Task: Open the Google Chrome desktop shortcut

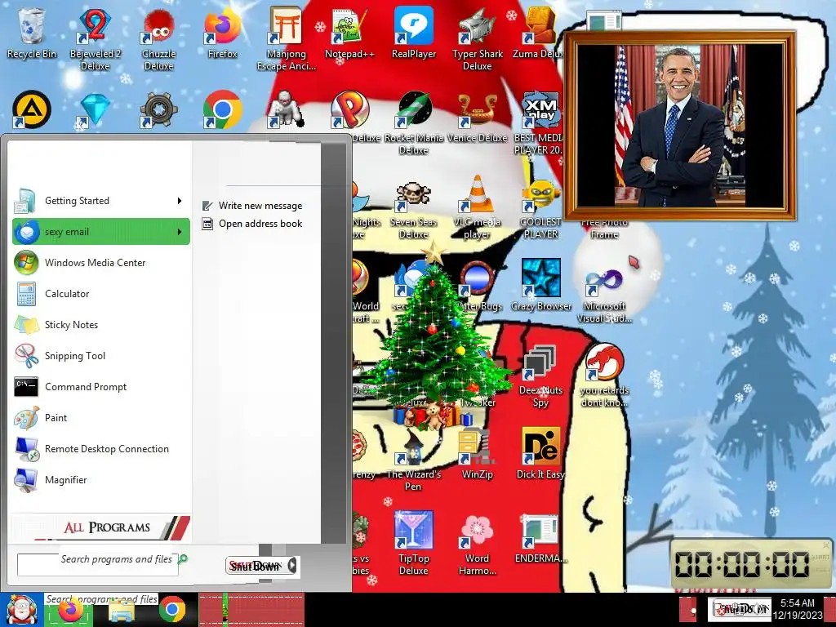Action: point(222,110)
